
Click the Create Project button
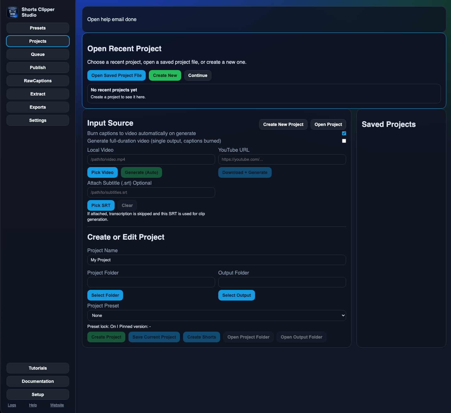106,337
